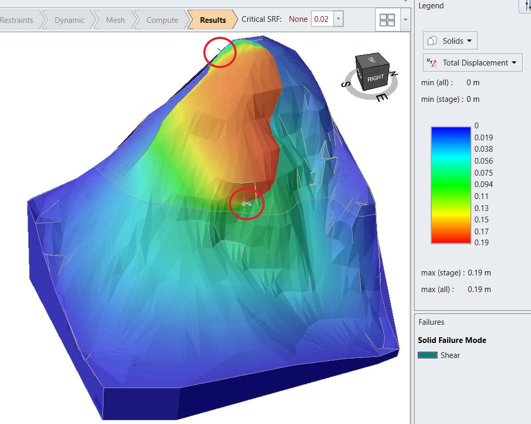Open the viewport layout grid icon

(x=387, y=20)
